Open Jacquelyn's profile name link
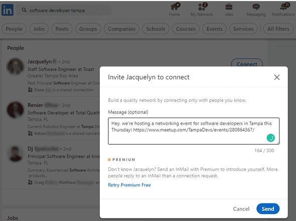The image size is (296, 221). click(42, 62)
